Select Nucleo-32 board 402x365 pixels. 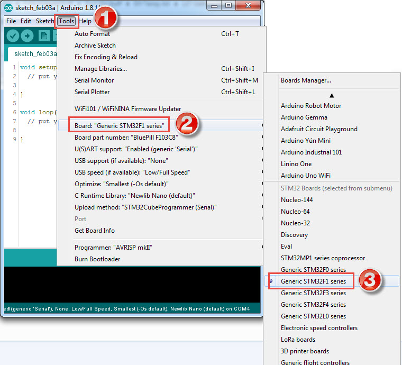[x=332, y=223]
